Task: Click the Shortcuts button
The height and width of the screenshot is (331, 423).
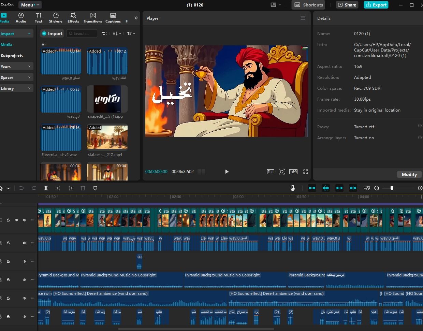Action: point(308,5)
